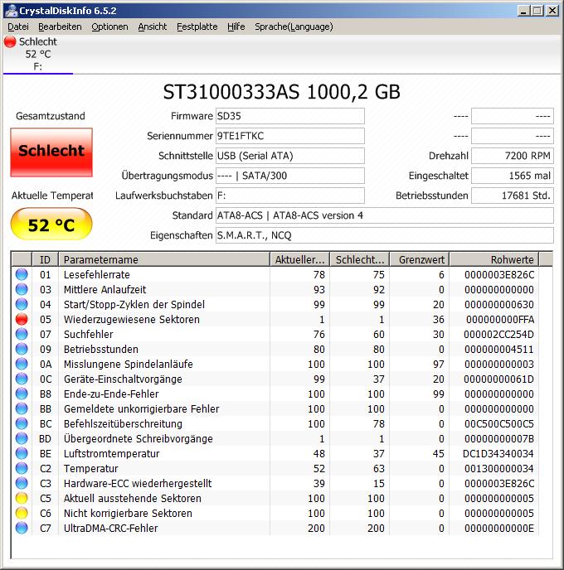The height and width of the screenshot is (570, 564).
Task: Click the blue icon for Befehlszeitüberschreitung
Action: click(22, 423)
